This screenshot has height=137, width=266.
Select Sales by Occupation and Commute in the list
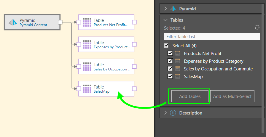coord(218,69)
